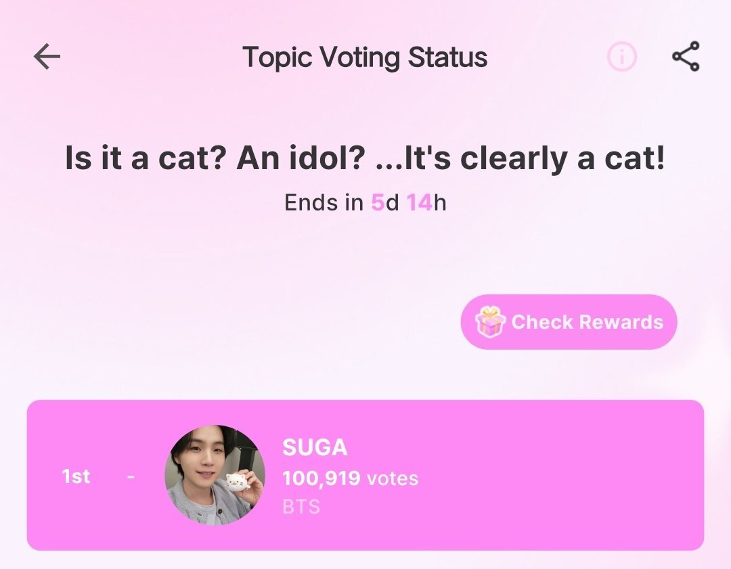Open the first-place pink candidate card
The width and height of the screenshot is (731, 569).
tap(365, 476)
